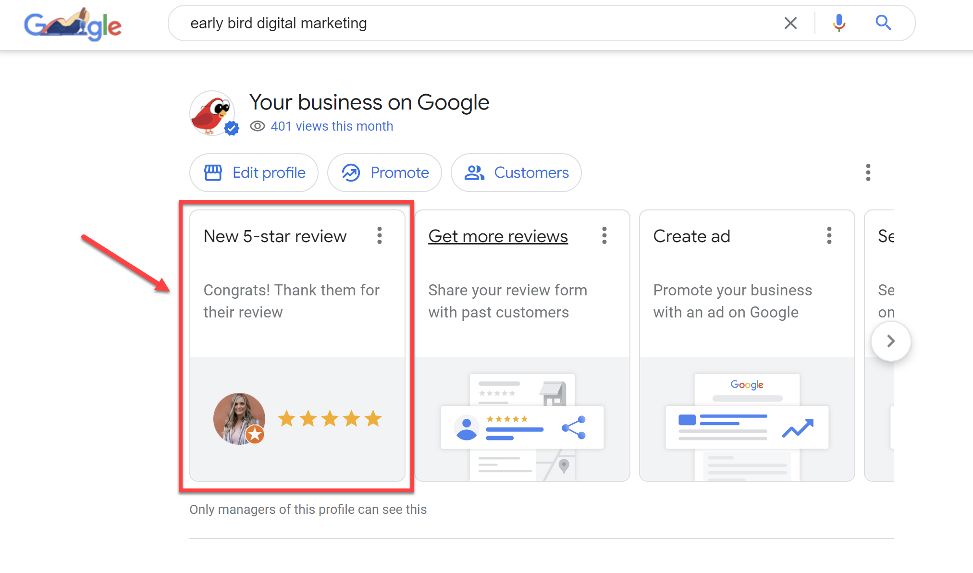
Task: Click the right chevron to reveal more cards
Action: tap(891, 341)
